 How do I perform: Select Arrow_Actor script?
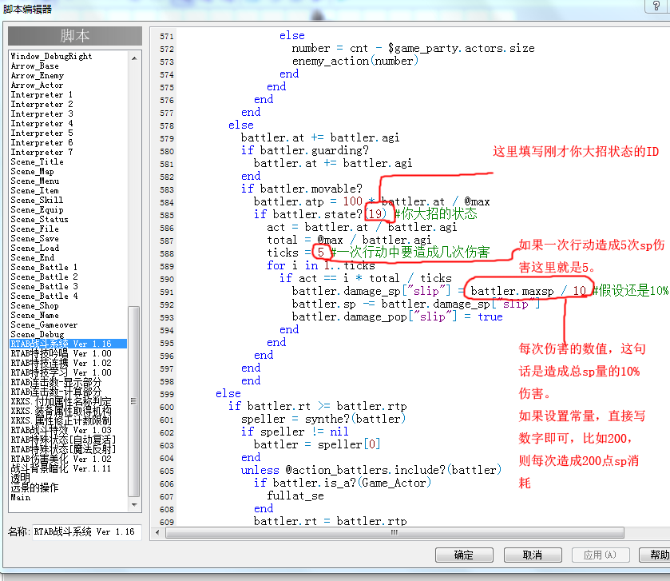pos(37,85)
